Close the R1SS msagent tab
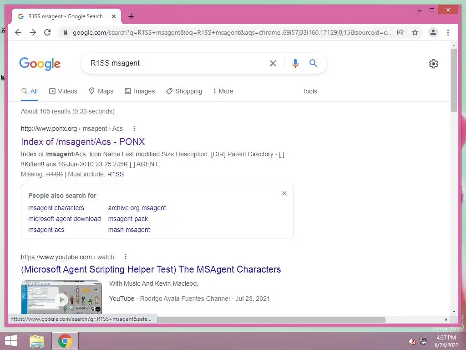This screenshot has width=466, height=350. [113, 16]
